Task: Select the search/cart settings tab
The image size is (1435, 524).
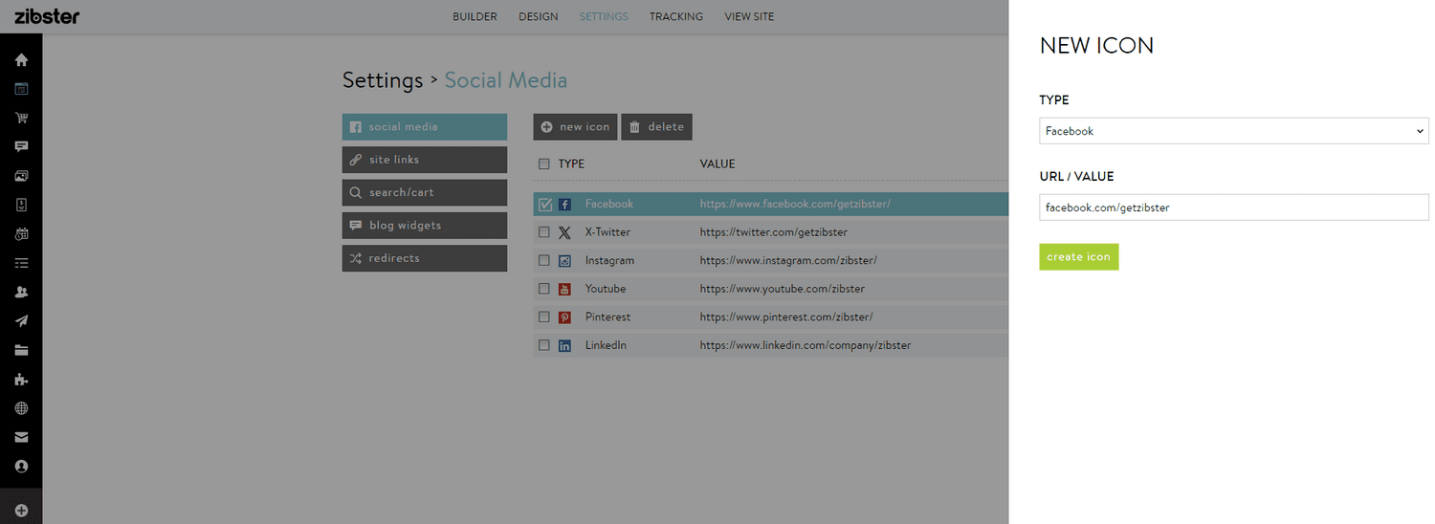Action: 425,192
